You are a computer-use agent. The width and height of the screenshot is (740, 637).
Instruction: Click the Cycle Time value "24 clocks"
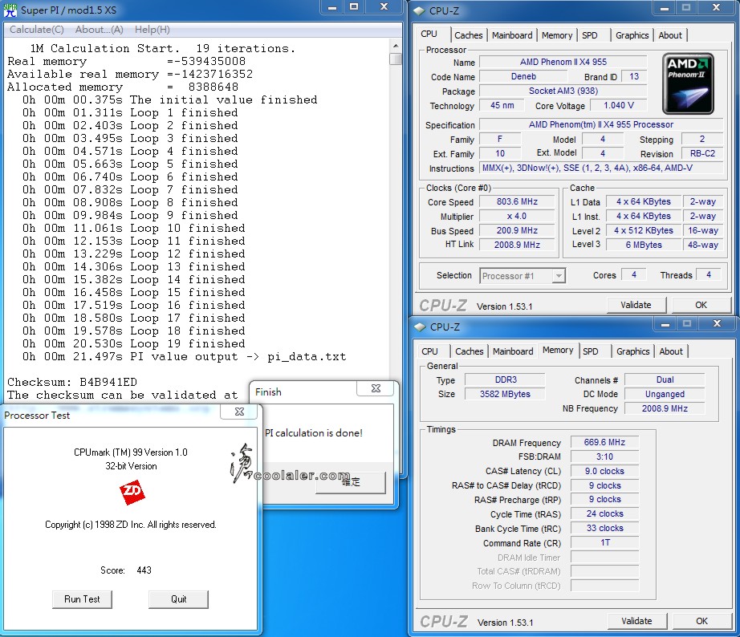(x=604, y=513)
